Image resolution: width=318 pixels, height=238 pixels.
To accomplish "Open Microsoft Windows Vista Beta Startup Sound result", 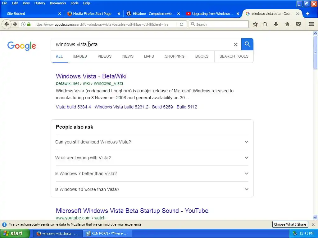I will (x=132, y=211).
